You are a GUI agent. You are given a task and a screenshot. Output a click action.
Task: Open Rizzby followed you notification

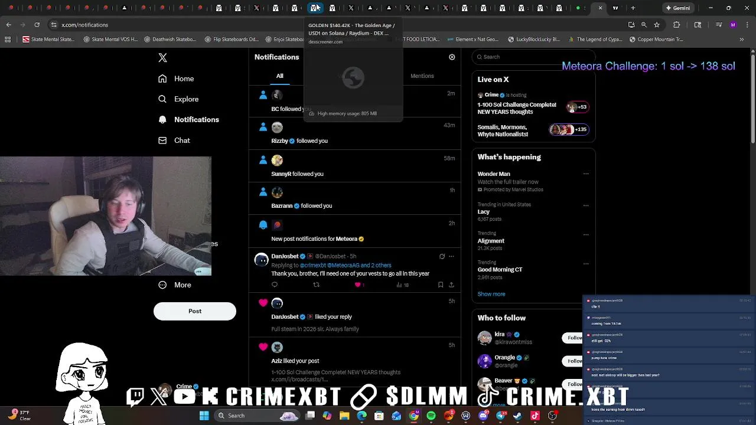tap(354, 133)
